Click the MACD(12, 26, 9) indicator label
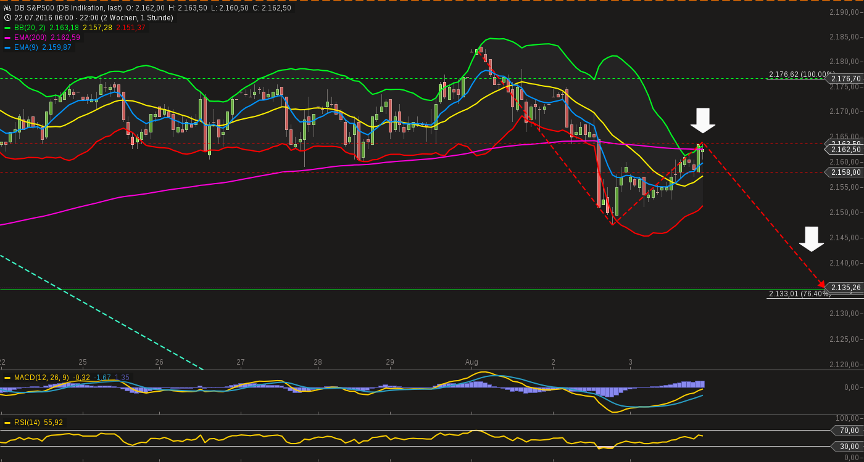Image resolution: width=864 pixels, height=462 pixels. point(41,378)
